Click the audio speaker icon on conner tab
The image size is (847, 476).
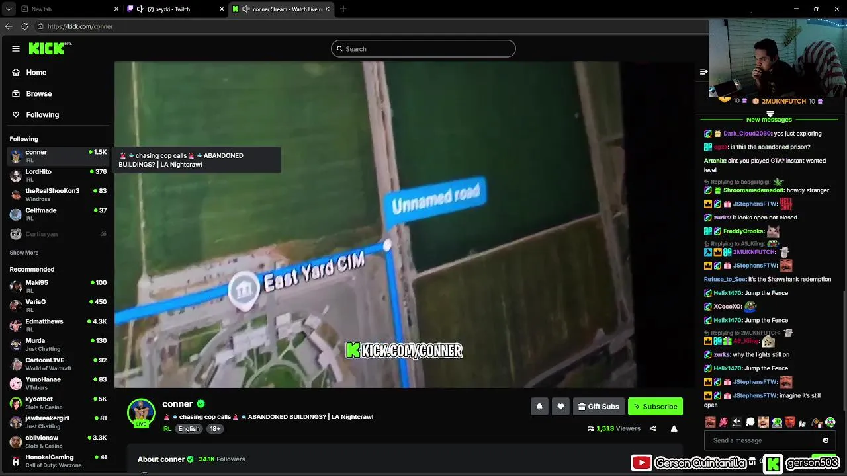[246, 9]
